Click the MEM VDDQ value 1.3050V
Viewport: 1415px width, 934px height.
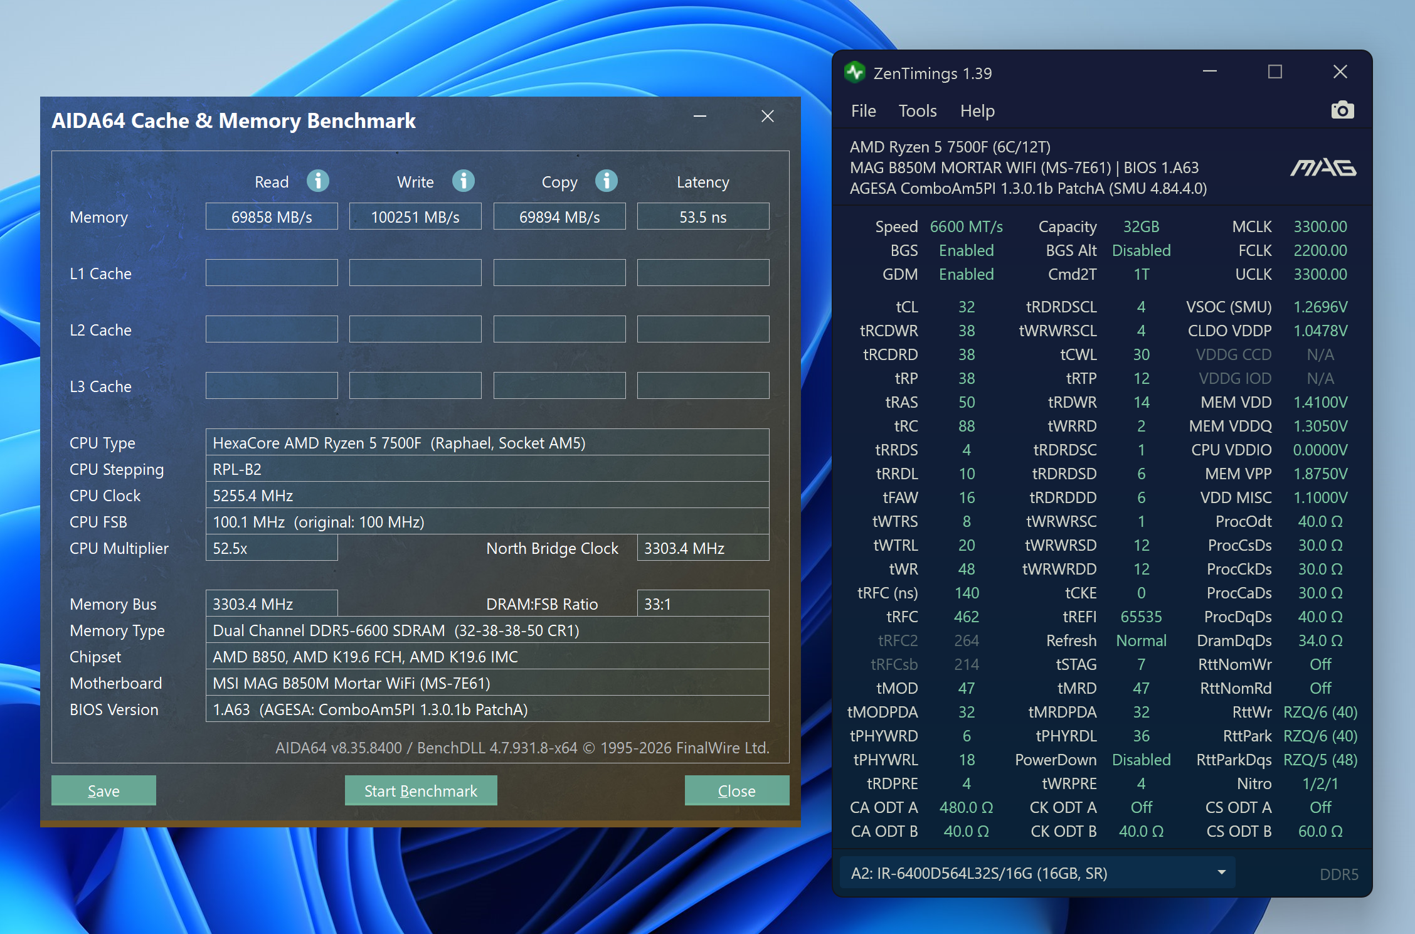(1320, 426)
